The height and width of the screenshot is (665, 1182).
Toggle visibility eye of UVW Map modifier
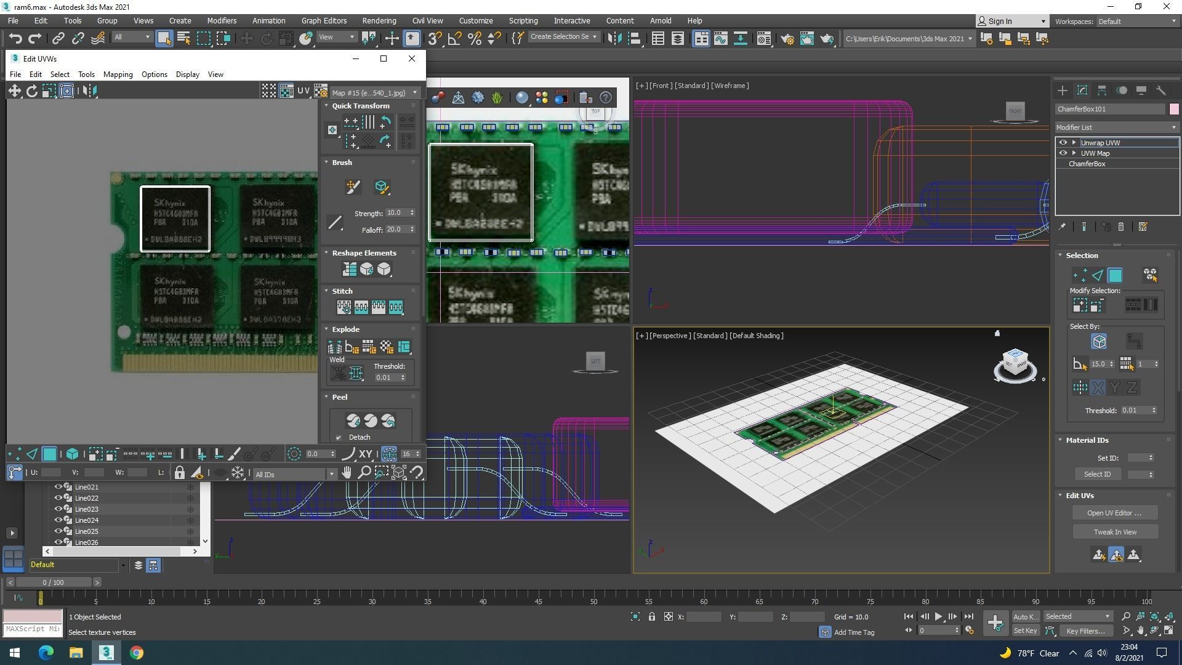click(1063, 153)
